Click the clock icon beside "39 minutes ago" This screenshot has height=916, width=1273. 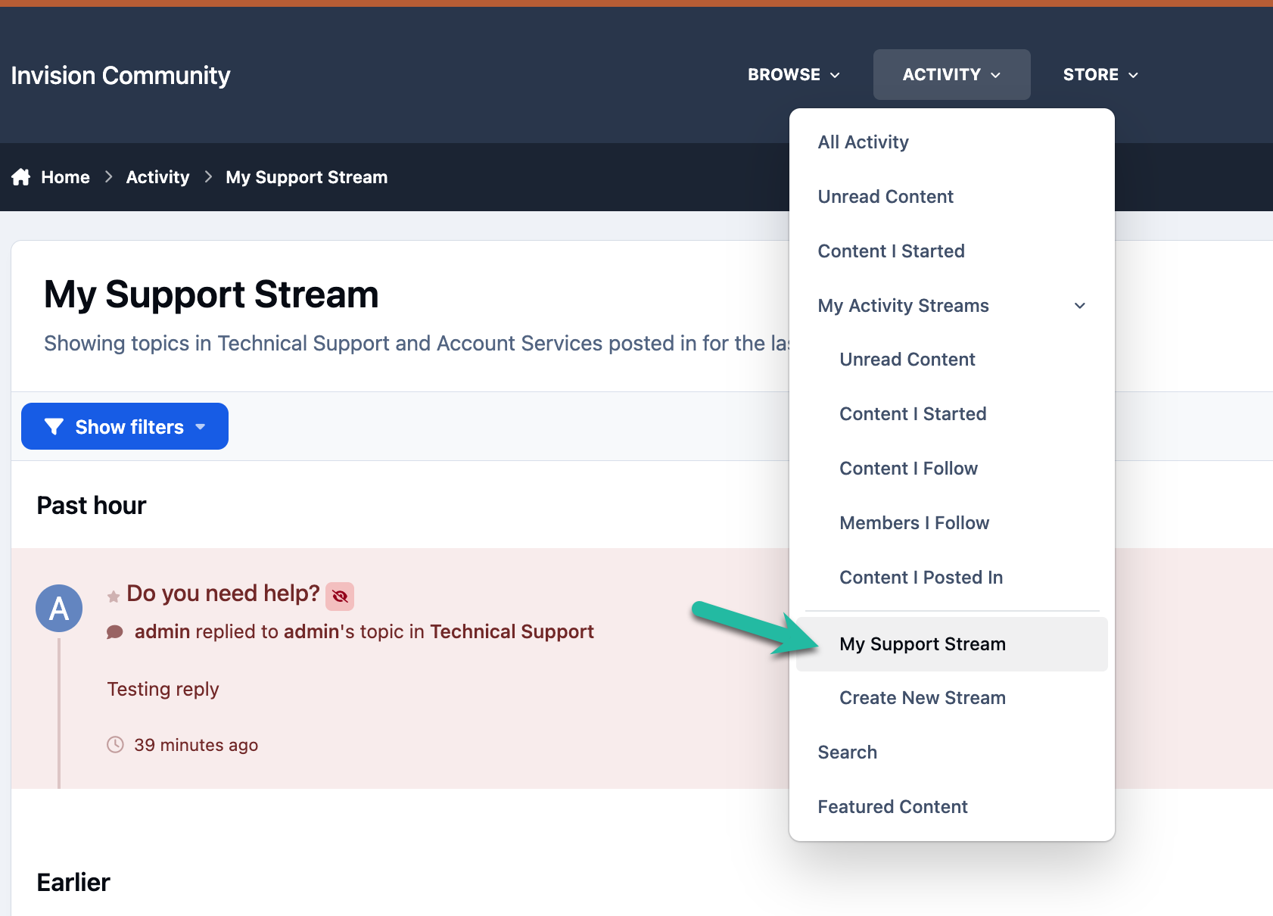[115, 745]
